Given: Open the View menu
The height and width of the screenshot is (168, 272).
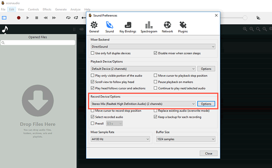Looking at the screenshot, I should (x=21, y=9).
